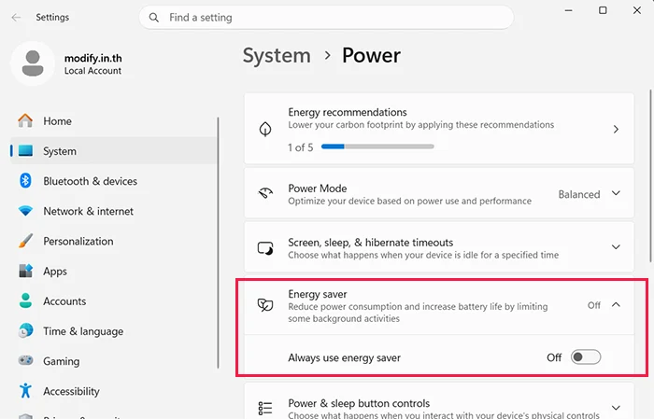The width and height of the screenshot is (654, 419).
Task: Click the Home house icon
Action: [x=25, y=120]
